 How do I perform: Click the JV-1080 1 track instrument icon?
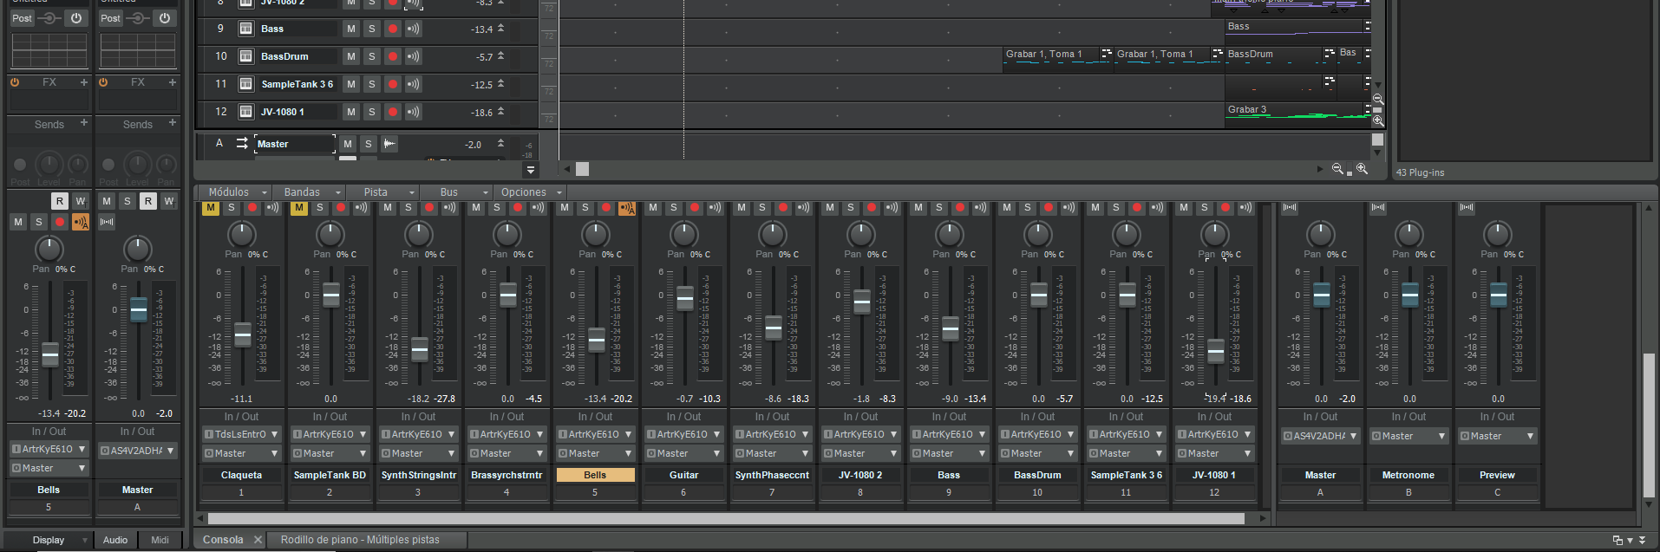[x=245, y=112]
